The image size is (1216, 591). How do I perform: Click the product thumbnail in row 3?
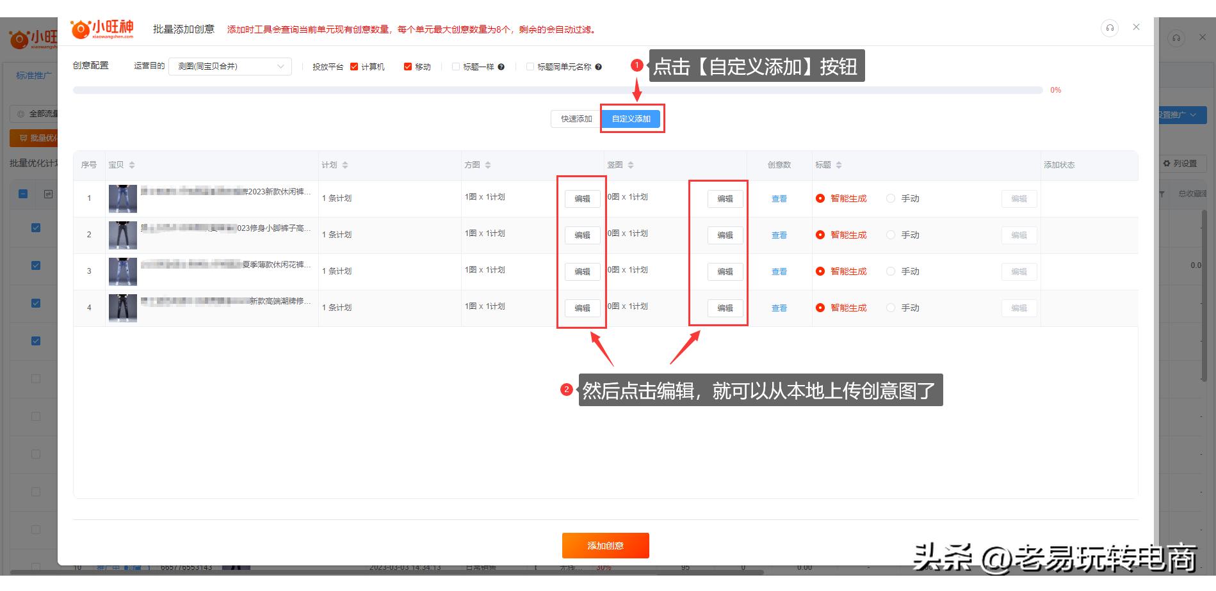pyautogui.click(x=122, y=271)
